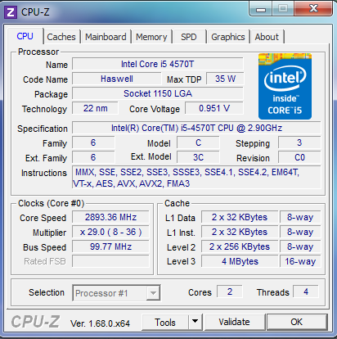Click the Family value 6
The image size is (337, 339).
(93, 142)
